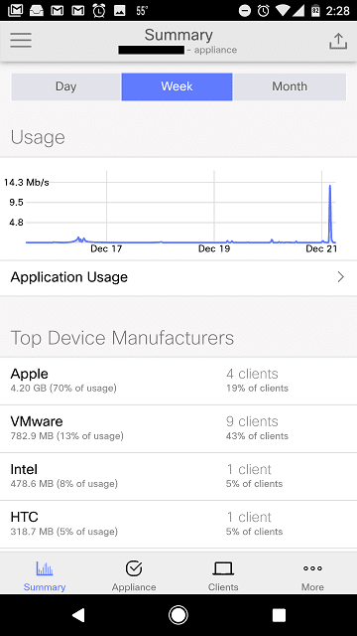This screenshot has height=636, width=357.
Task: Open the Clients laptop tab
Action: pyautogui.click(x=223, y=575)
